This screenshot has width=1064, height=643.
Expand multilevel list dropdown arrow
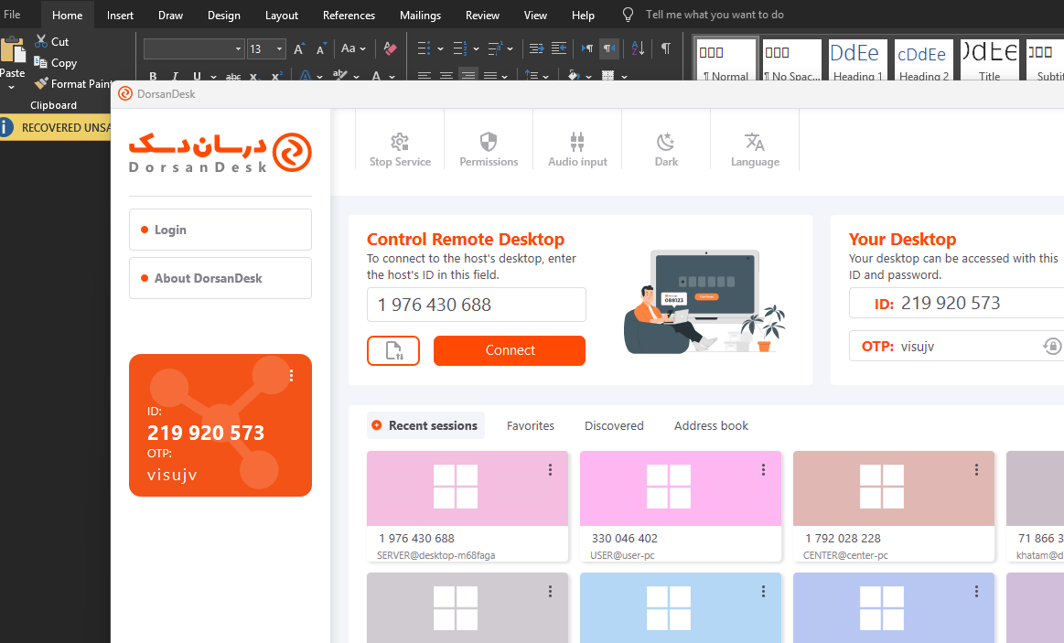pyautogui.click(x=511, y=48)
